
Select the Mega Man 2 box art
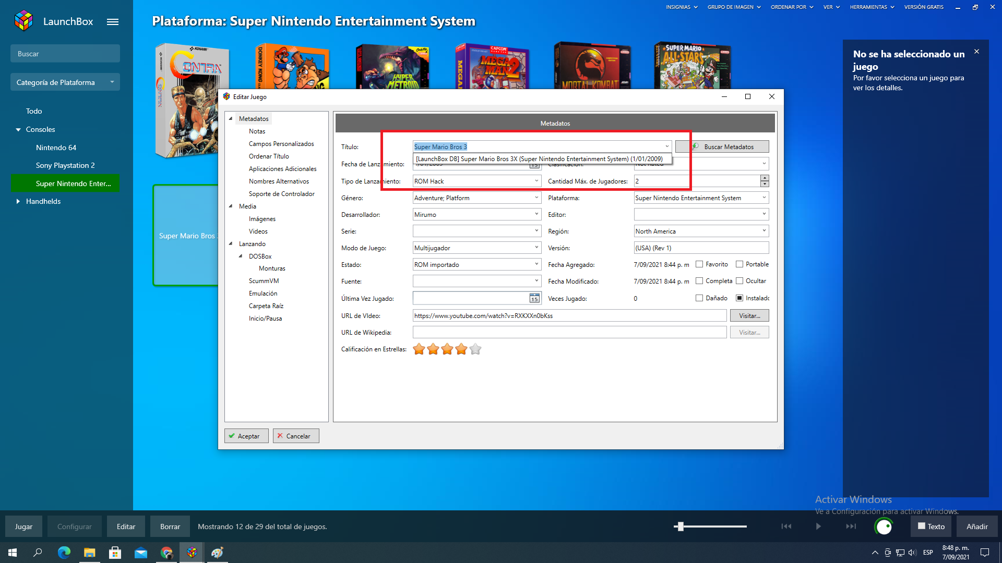493,66
